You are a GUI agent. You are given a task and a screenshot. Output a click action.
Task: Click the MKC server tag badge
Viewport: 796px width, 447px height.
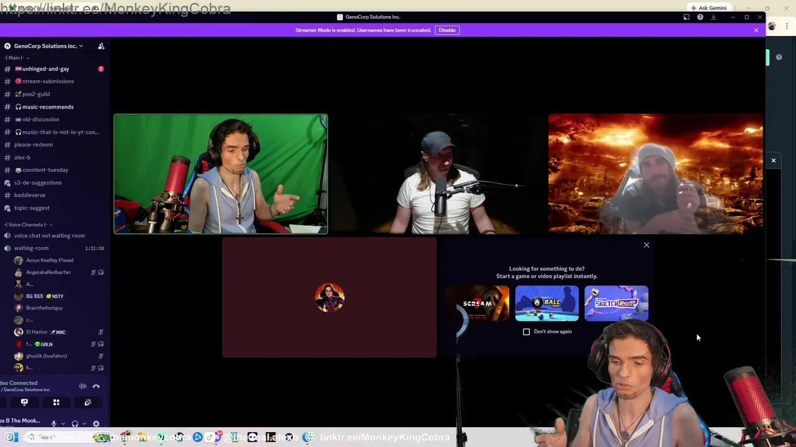[x=58, y=332]
